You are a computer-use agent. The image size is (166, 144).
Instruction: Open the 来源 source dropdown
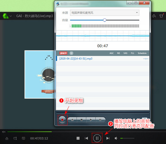pos(105,13)
